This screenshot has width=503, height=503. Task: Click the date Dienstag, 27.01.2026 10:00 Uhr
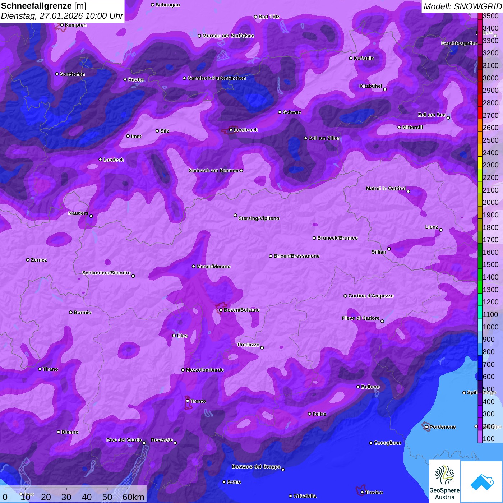(62, 16)
